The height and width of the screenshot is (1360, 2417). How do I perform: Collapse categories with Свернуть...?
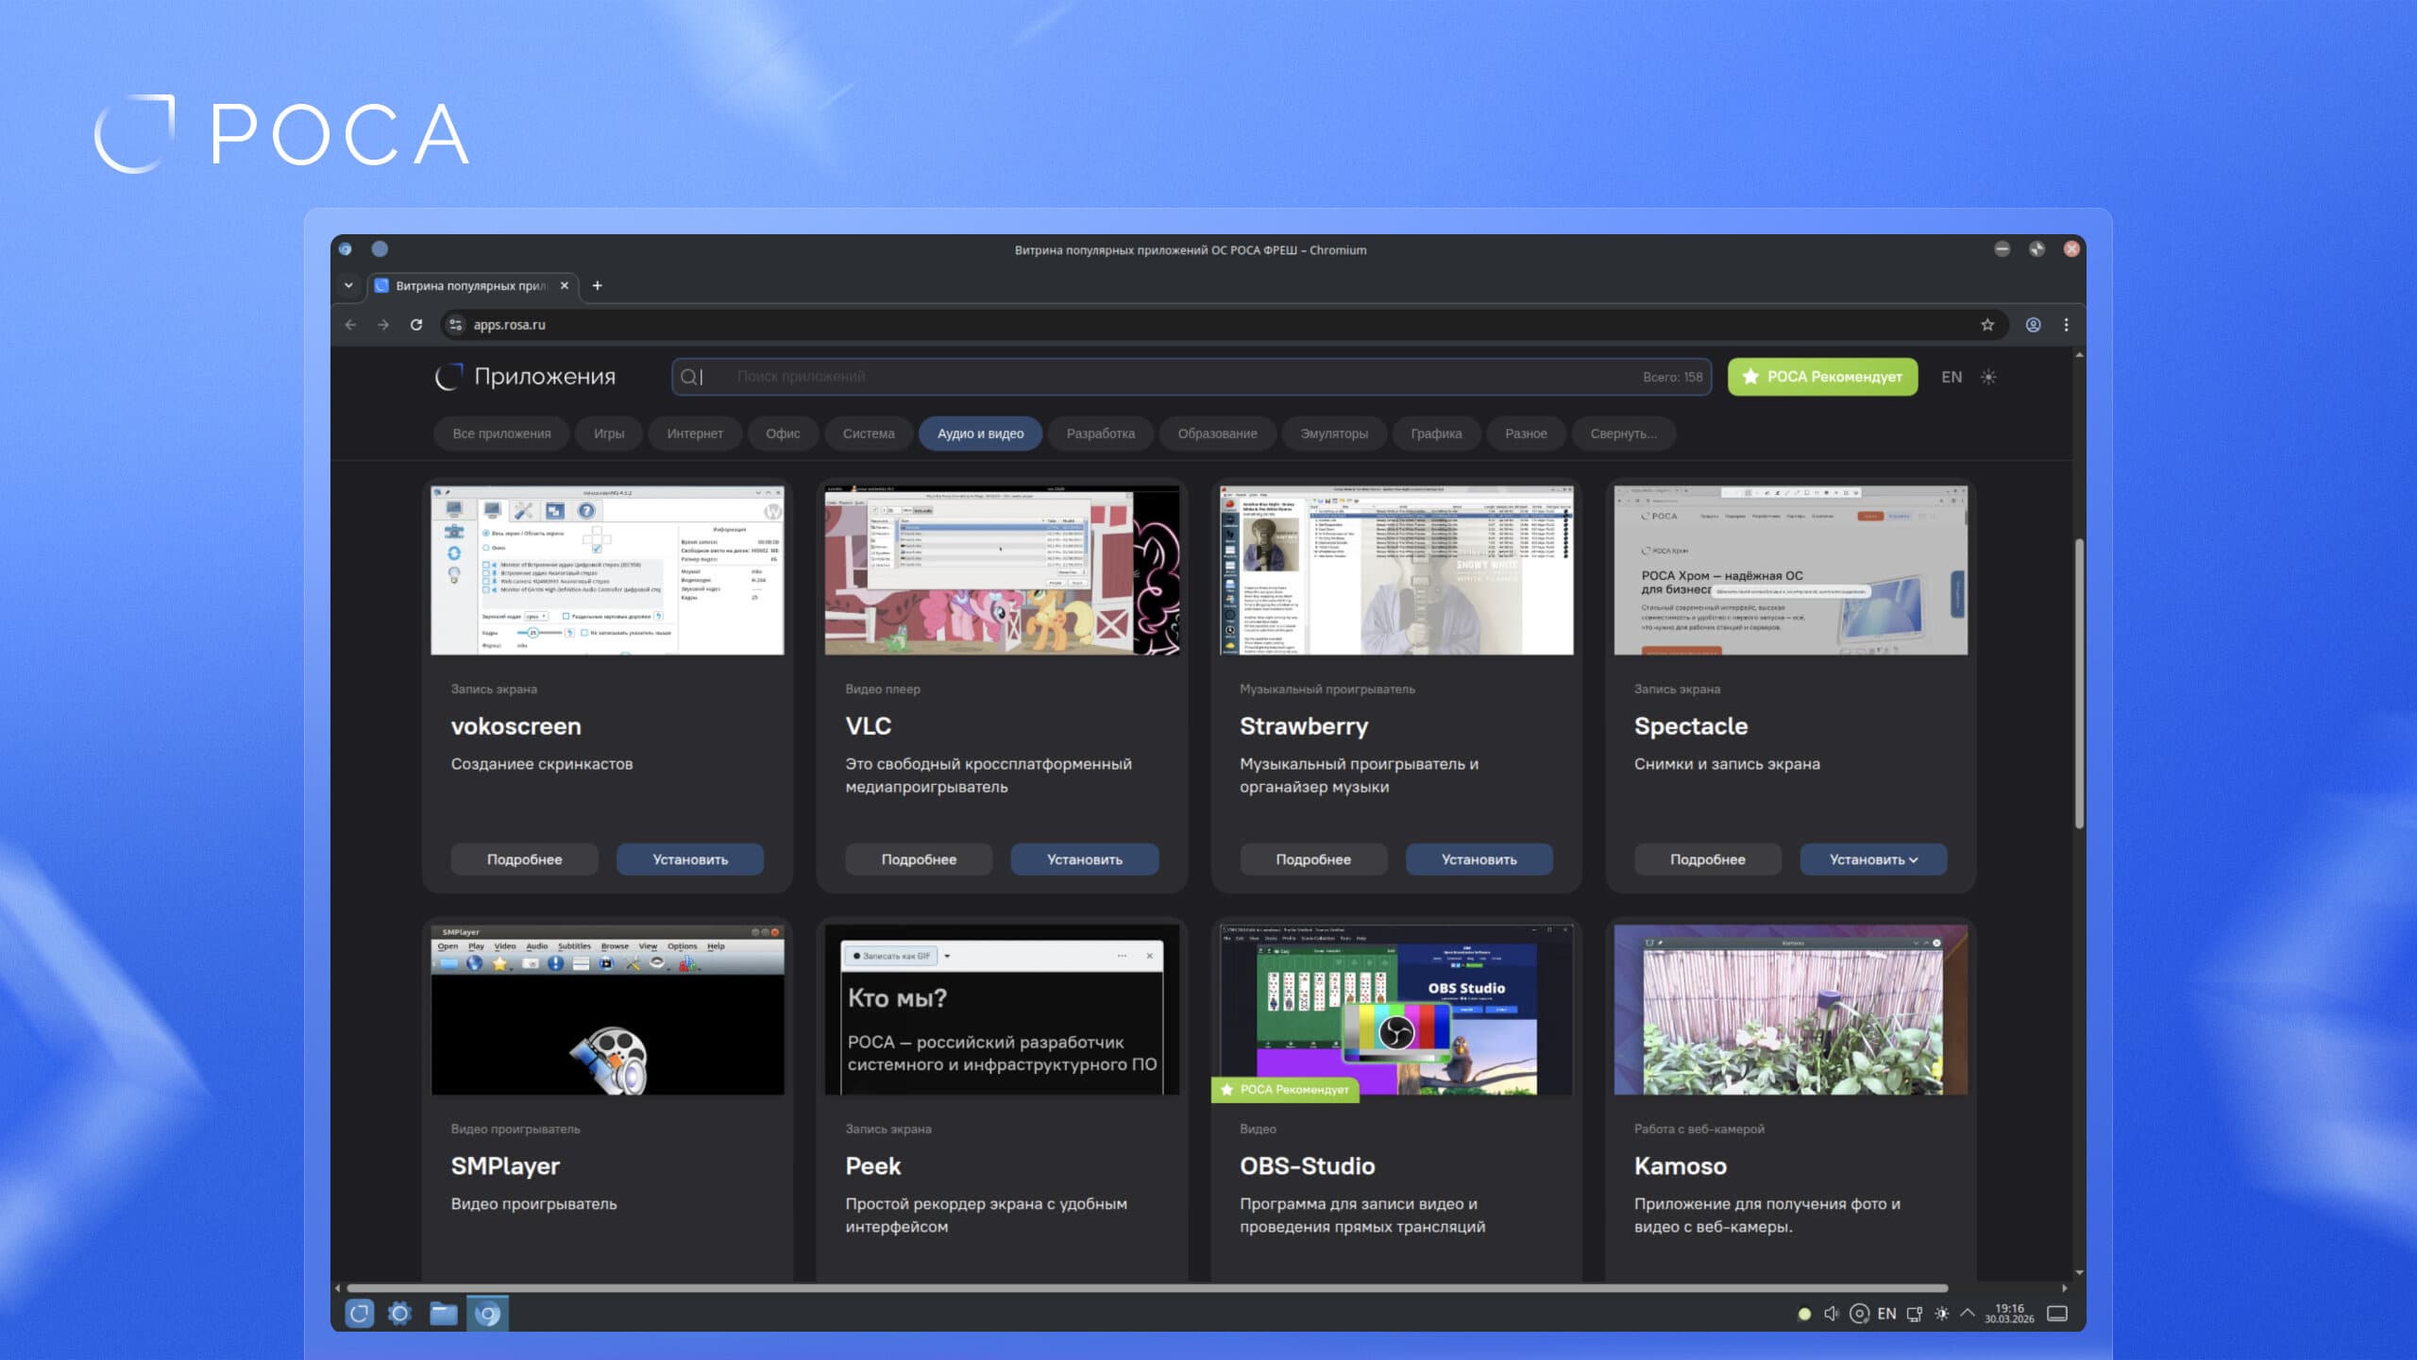point(1623,433)
